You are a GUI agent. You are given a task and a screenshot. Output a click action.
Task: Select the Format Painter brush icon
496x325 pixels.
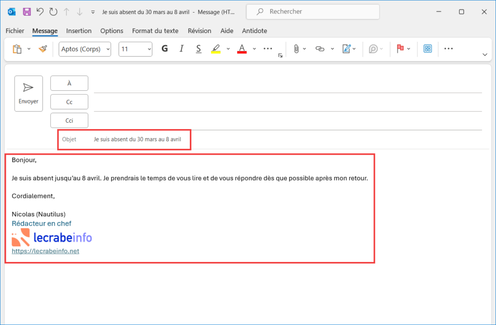coord(43,49)
